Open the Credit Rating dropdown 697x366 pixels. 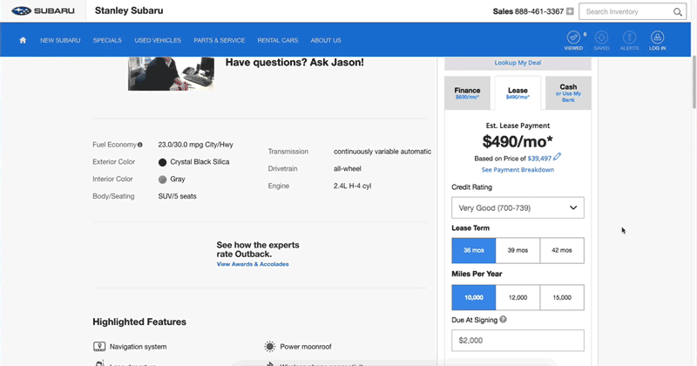pyautogui.click(x=518, y=207)
